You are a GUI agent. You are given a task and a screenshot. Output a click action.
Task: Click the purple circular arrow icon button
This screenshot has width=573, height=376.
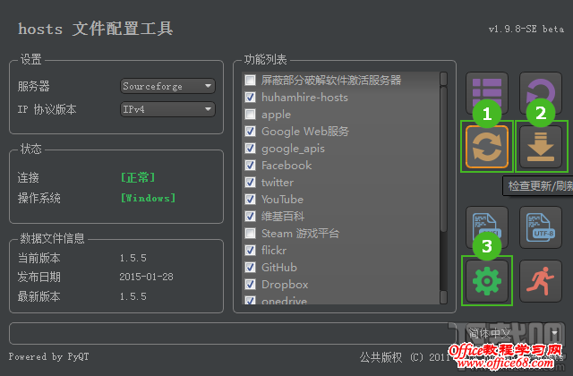(541, 92)
